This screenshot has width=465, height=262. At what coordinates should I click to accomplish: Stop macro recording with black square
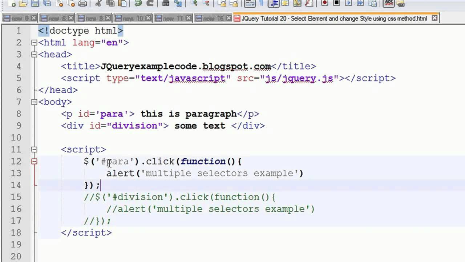click(336, 3)
